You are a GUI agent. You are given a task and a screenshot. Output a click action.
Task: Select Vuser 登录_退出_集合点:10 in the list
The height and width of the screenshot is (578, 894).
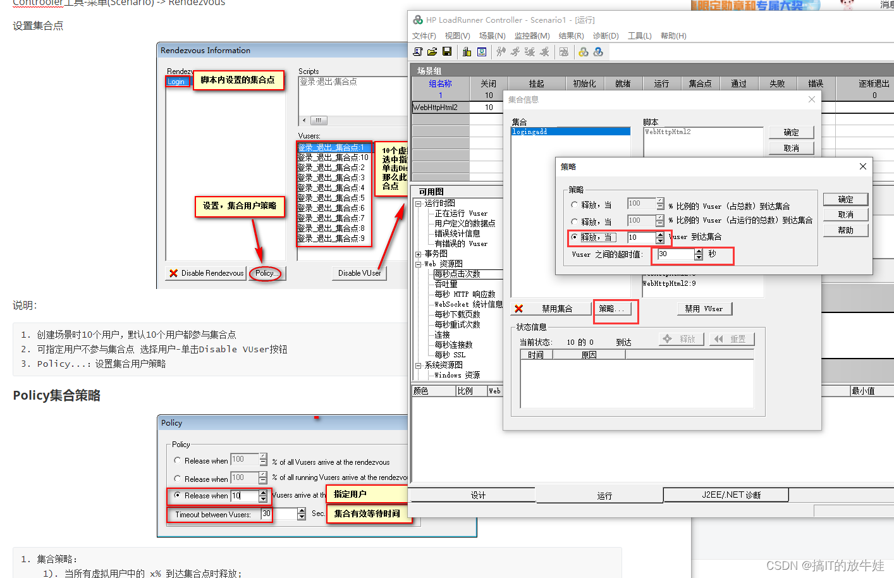click(333, 157)
